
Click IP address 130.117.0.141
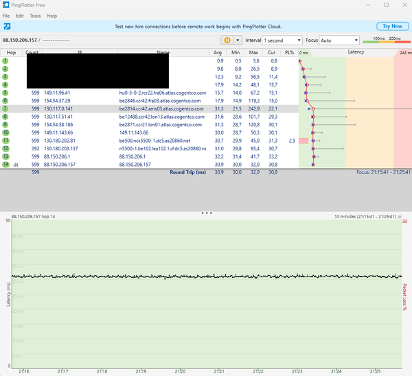coord(58,108)
